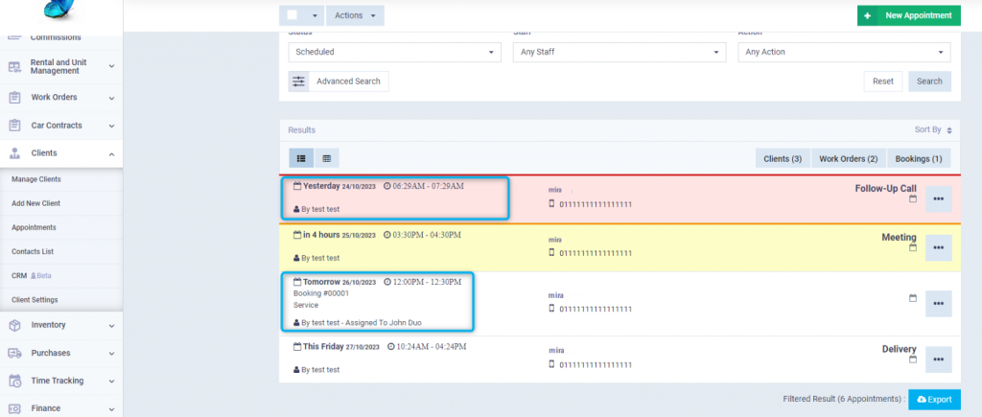Click the Delivery appointment label

(x=900, y=349)
